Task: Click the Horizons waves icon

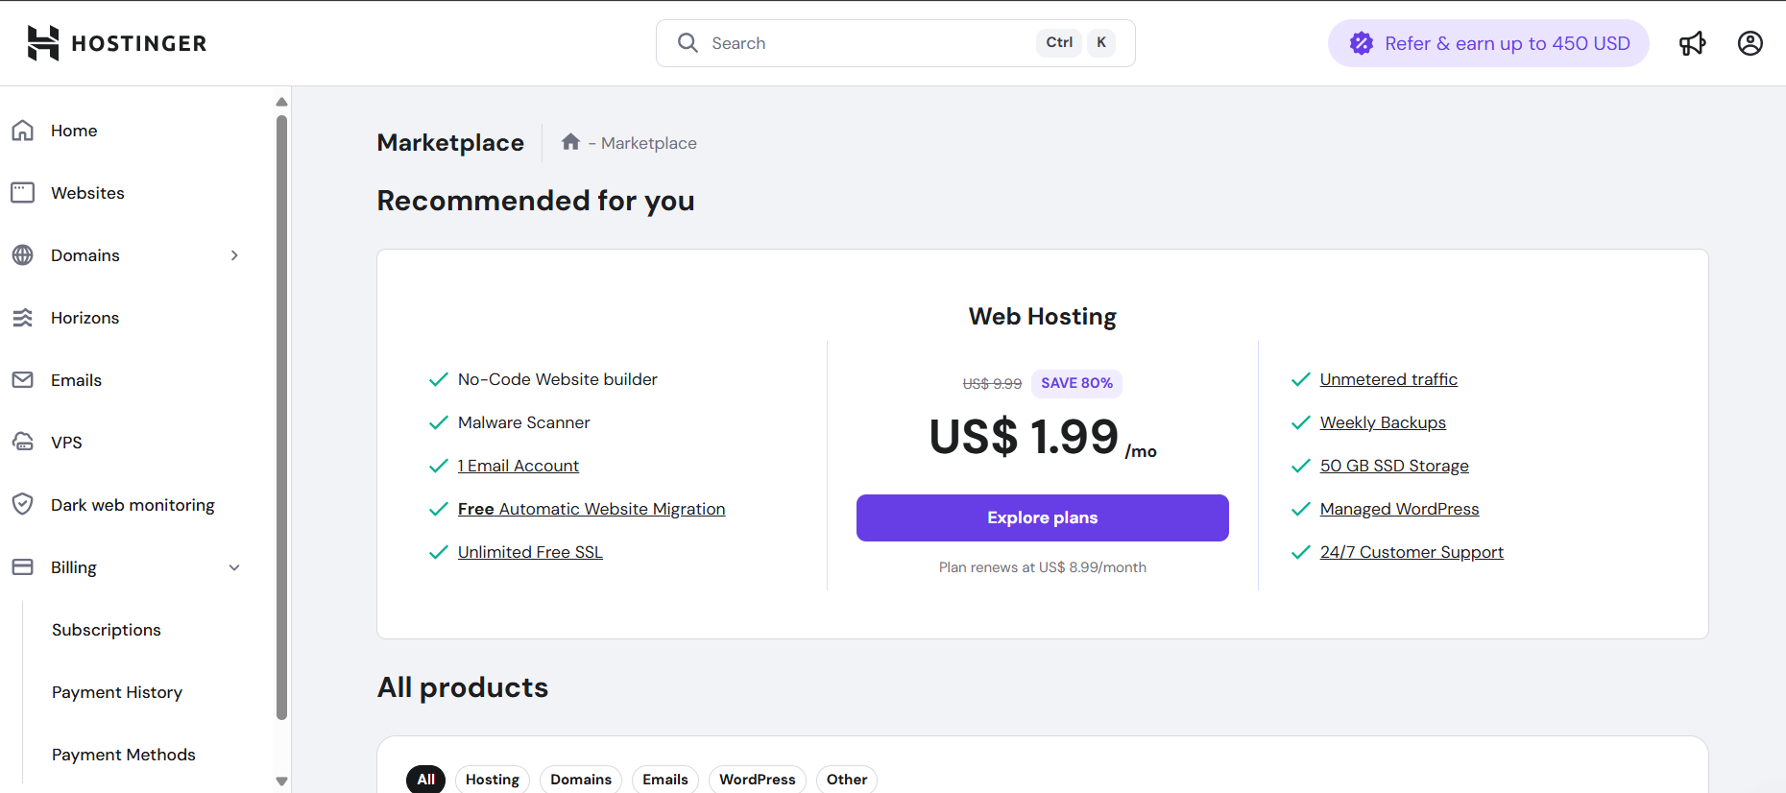Action: tap(23, 318)
